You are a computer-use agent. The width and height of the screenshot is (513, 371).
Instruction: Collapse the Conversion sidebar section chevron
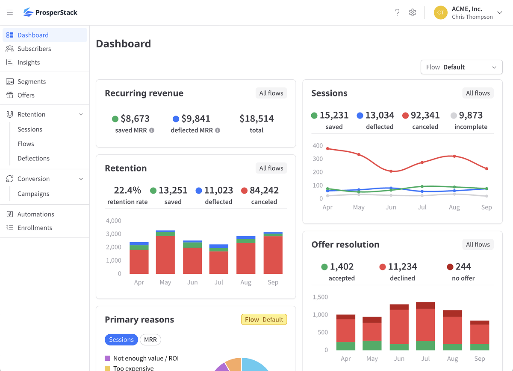coord(81,179)
